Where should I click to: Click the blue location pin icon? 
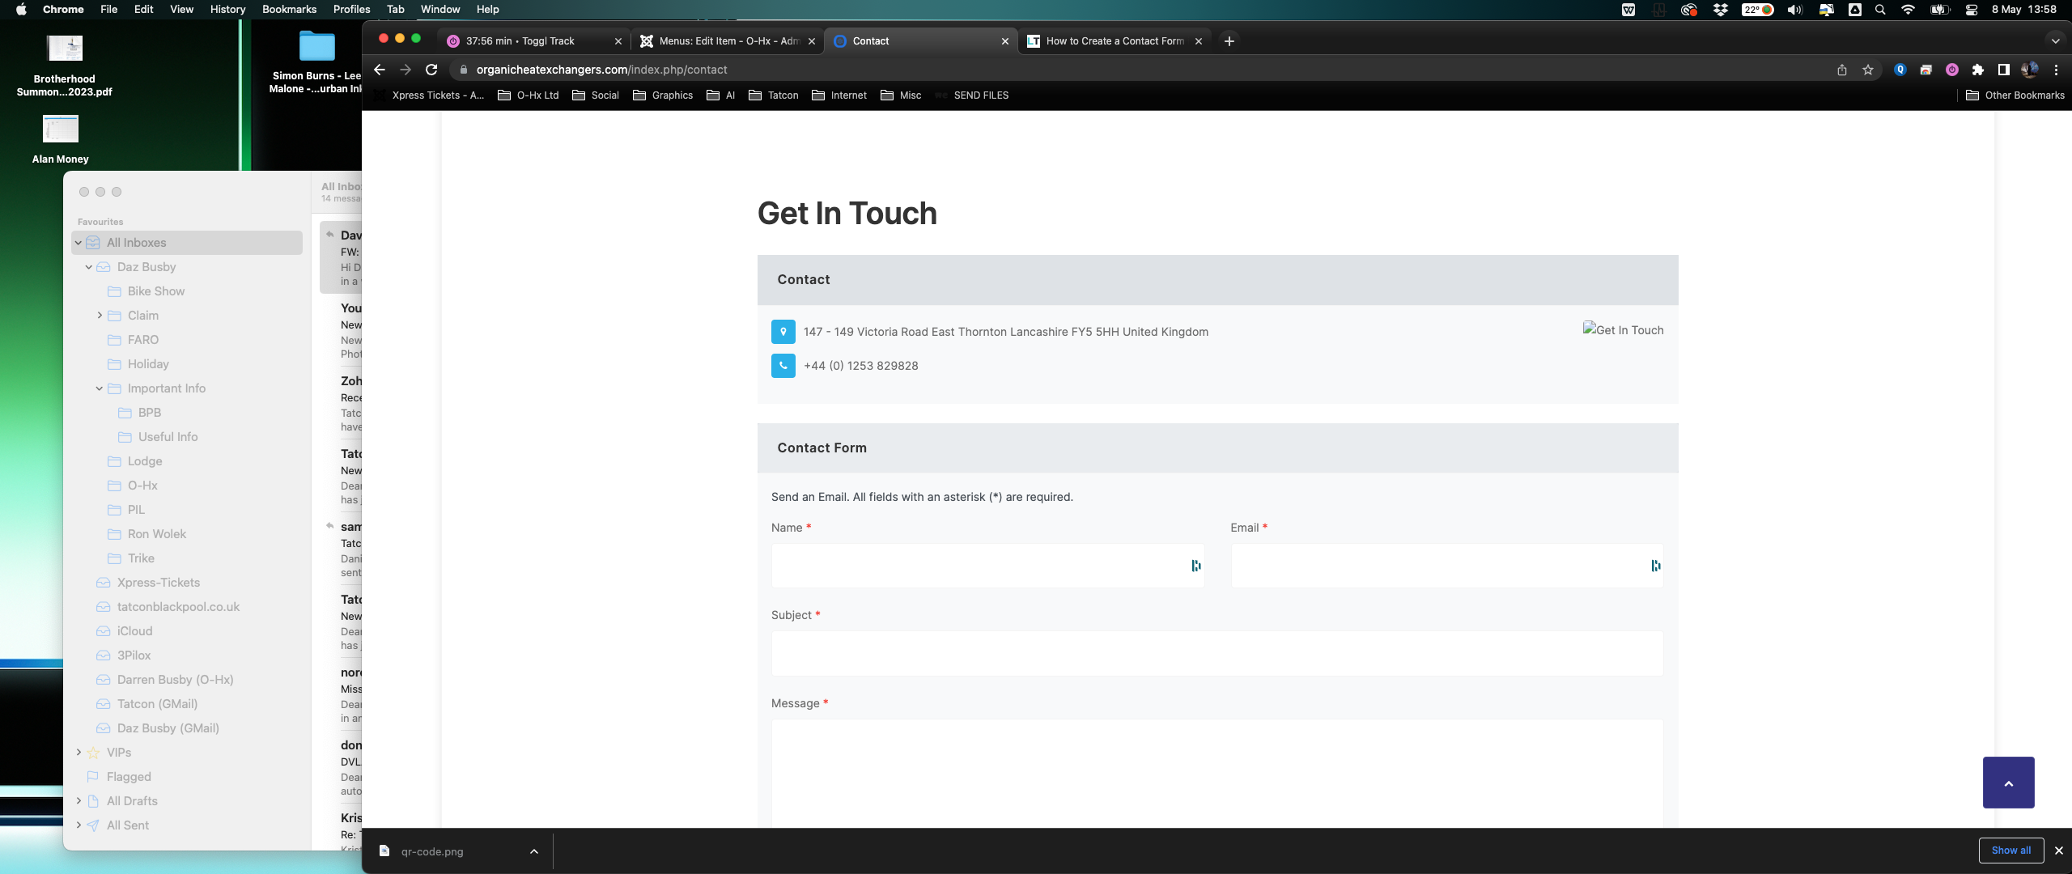[783, 332]
